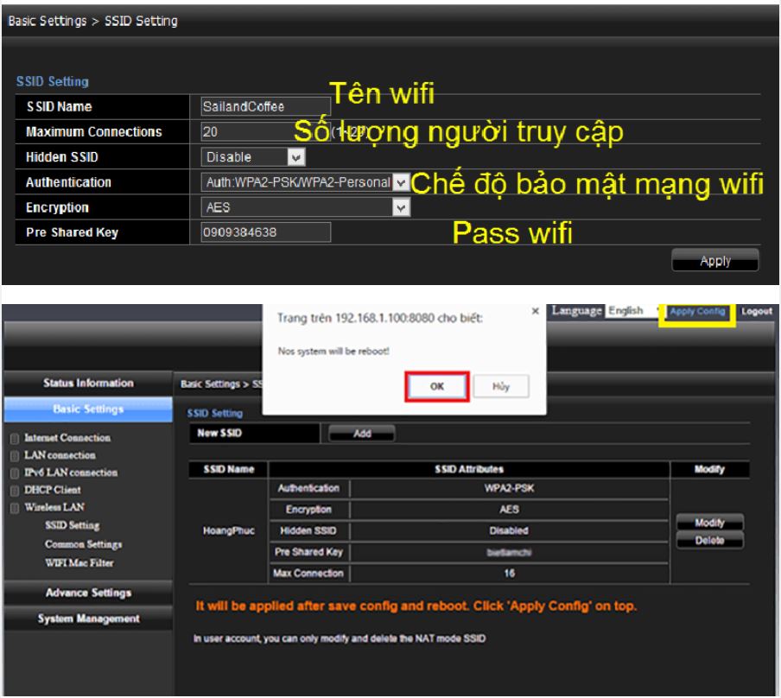Image resolution: width=781 pixels, height=698 pixels.
Task: Click the Apply button under Pre Shared Key
Action: coord(714,261)
